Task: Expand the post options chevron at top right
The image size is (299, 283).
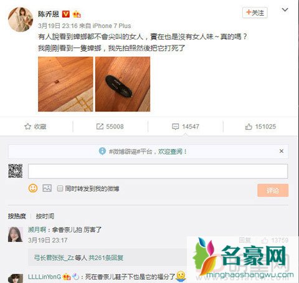Action: pyautogui.click(x=285, y=10)
